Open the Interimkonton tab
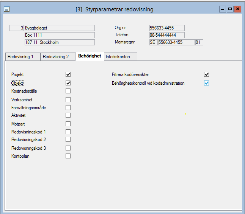The image size is (245, 214). click(121, 57)
